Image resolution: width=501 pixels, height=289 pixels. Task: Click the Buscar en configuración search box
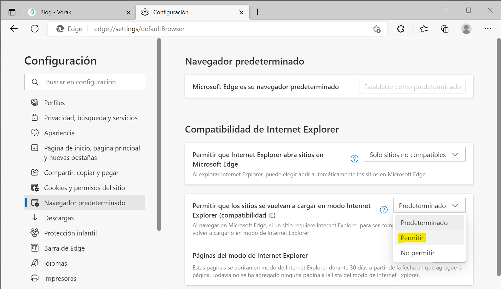pyautogui.click(x=85, y=82)
